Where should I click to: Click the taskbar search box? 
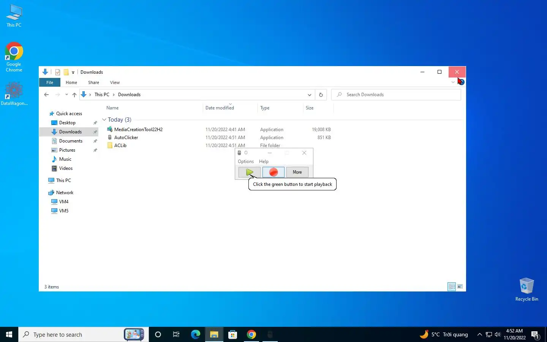84,334
